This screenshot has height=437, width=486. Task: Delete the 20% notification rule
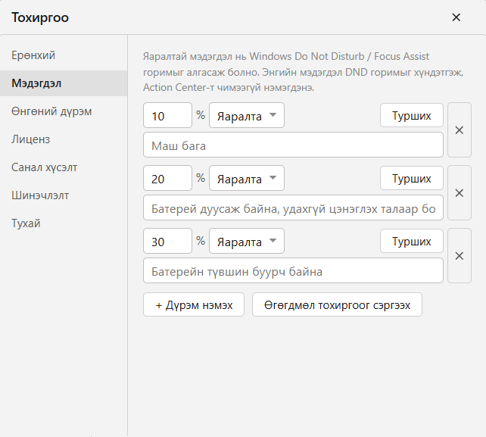[x=460, y=193]
